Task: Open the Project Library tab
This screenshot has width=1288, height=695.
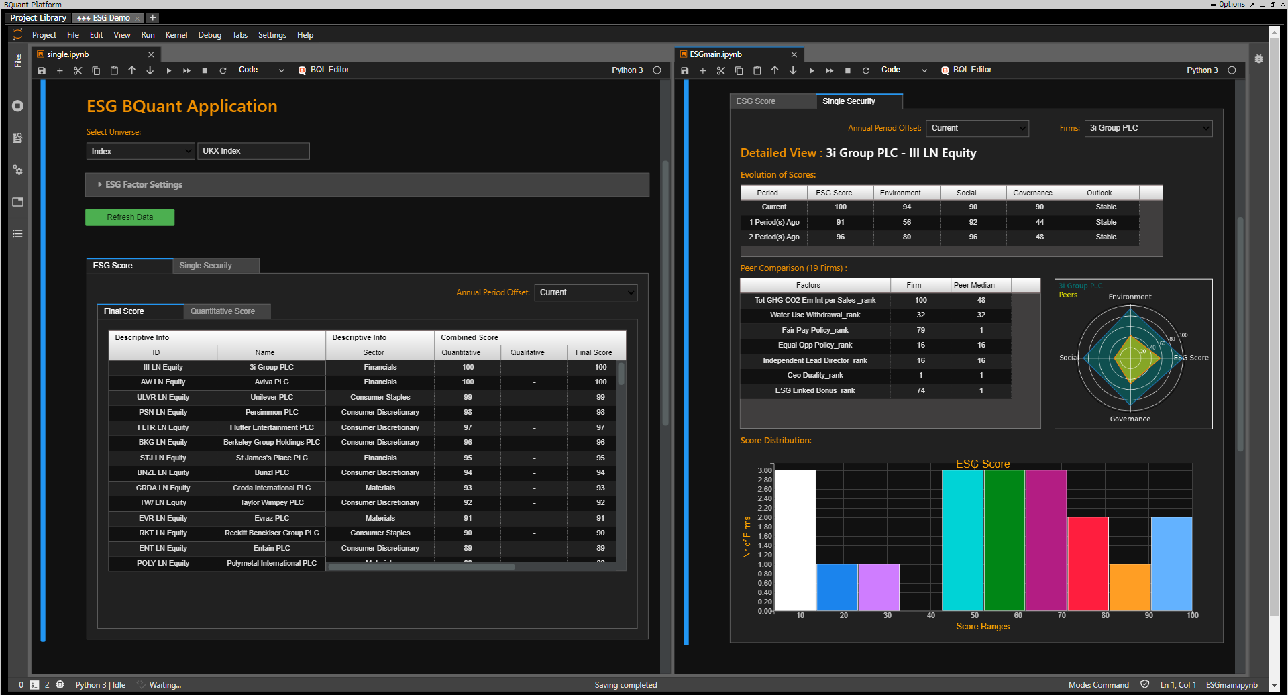Action: coord(38,18)
